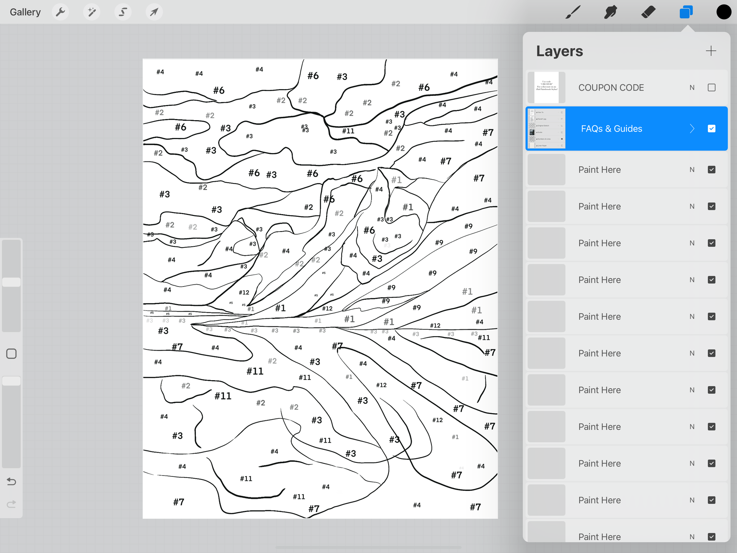This screenshot has width=737, height=553.
Task: Return to the Gallery
Action: 25,12
